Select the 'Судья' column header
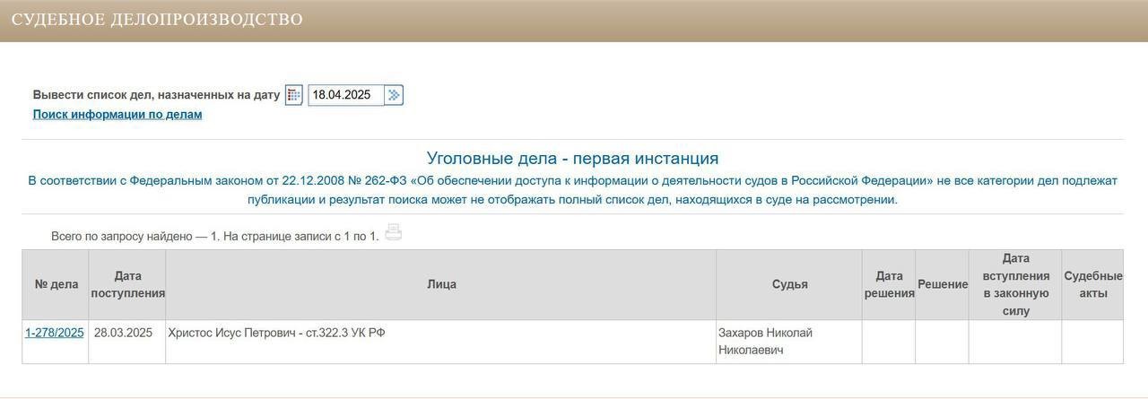 789,284
